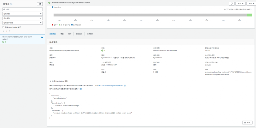Click the resources ARN line in JSON
Image resolution: width=256 pixels, height=128 pixels.
click(x=92, y=113)
